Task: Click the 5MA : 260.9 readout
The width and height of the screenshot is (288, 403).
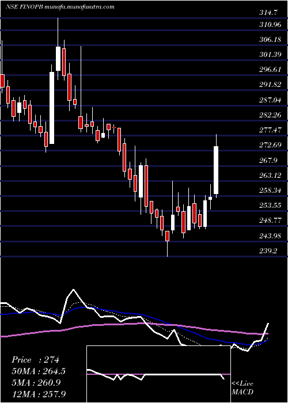Action: point(36,383)
